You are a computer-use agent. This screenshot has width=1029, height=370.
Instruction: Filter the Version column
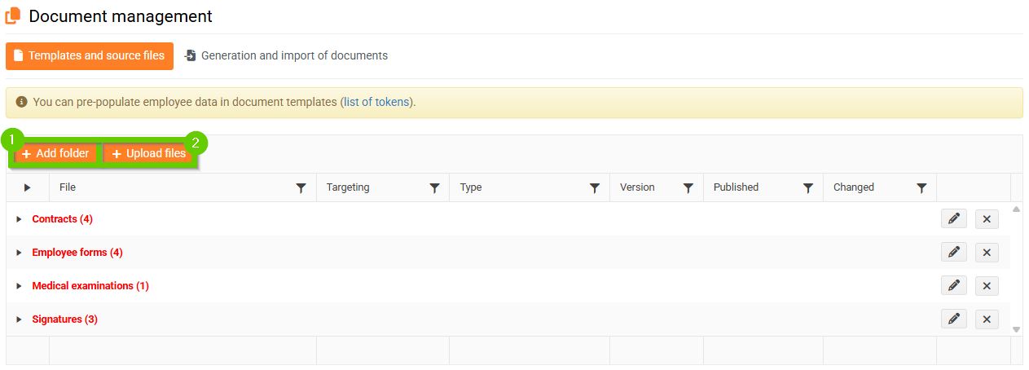click(688, 188)
